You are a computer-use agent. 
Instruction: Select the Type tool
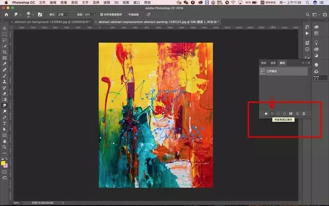pyautogui.click(x=5, y=124)
